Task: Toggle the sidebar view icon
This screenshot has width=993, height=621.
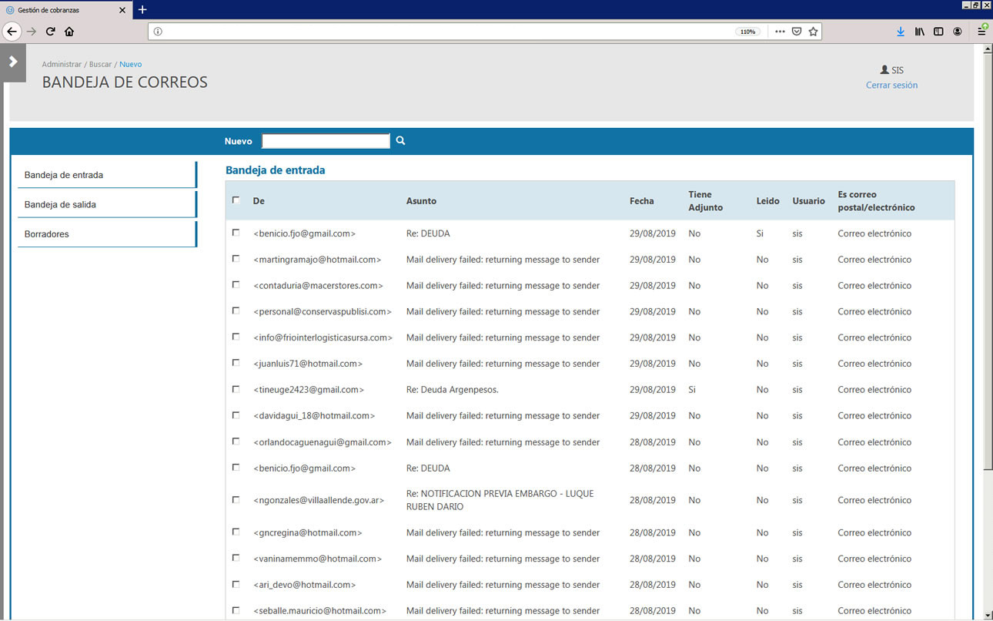Action: [x=938, y=32]
